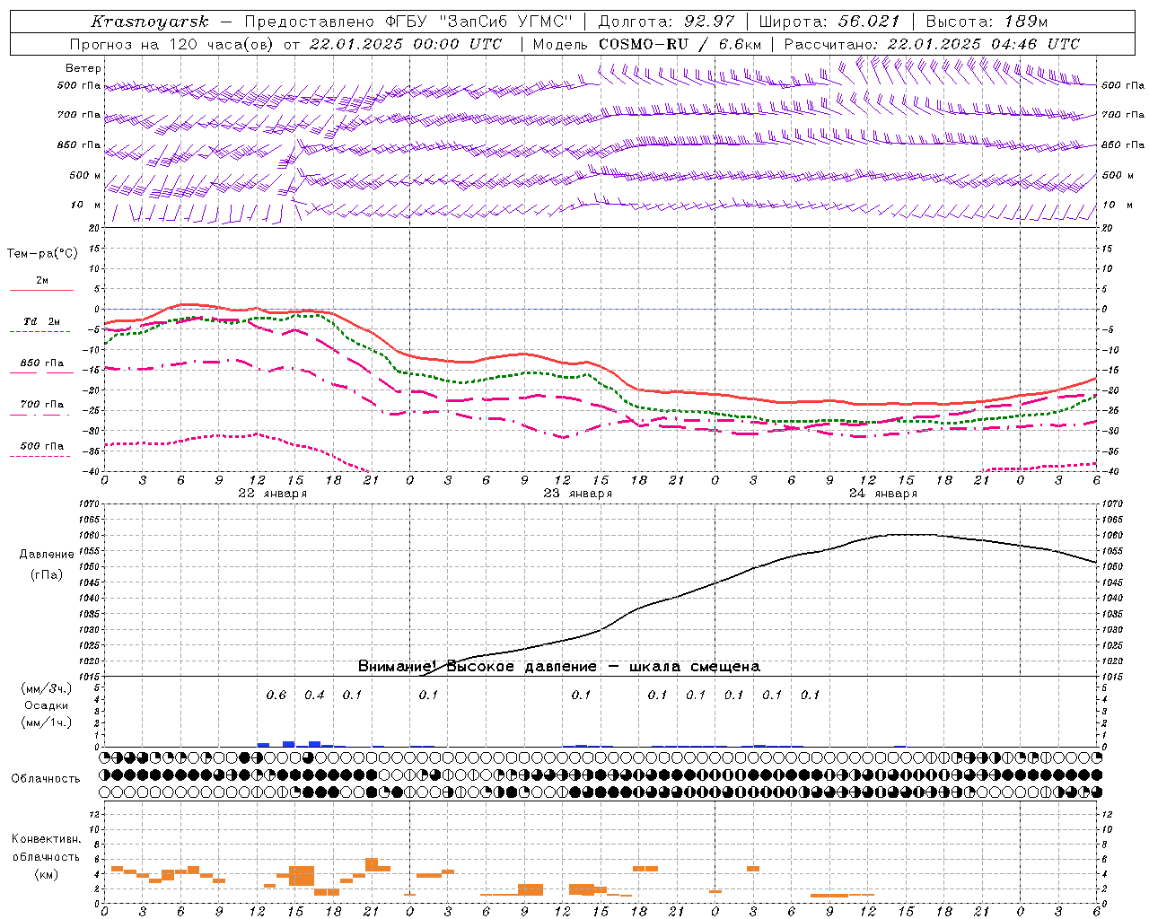This screenshot has width=1149, height=919.
Task: Click the 'Широта: 56.021' latitude value
Action: point(829,22)
